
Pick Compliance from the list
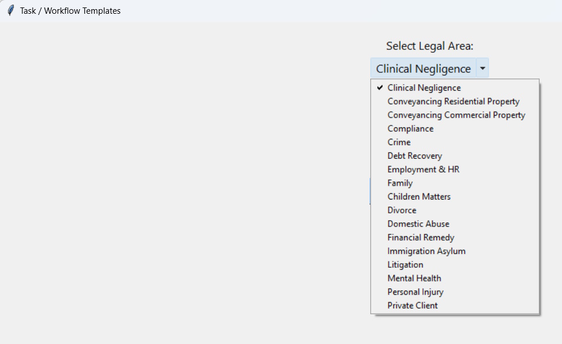pyautogui.click(x=410, y=129)
